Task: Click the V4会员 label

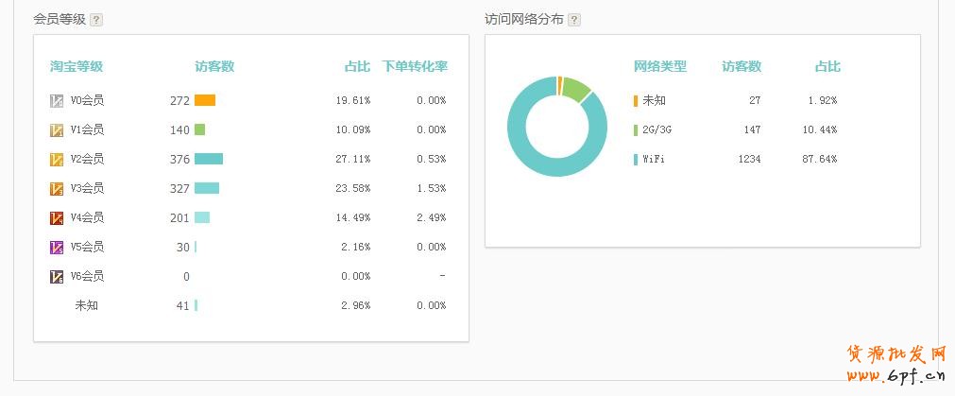Action: pos(87,217)
